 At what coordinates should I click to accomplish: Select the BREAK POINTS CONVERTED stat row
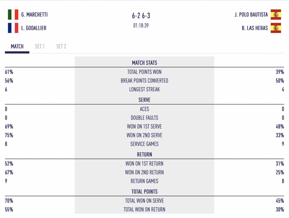click(144, 81)
